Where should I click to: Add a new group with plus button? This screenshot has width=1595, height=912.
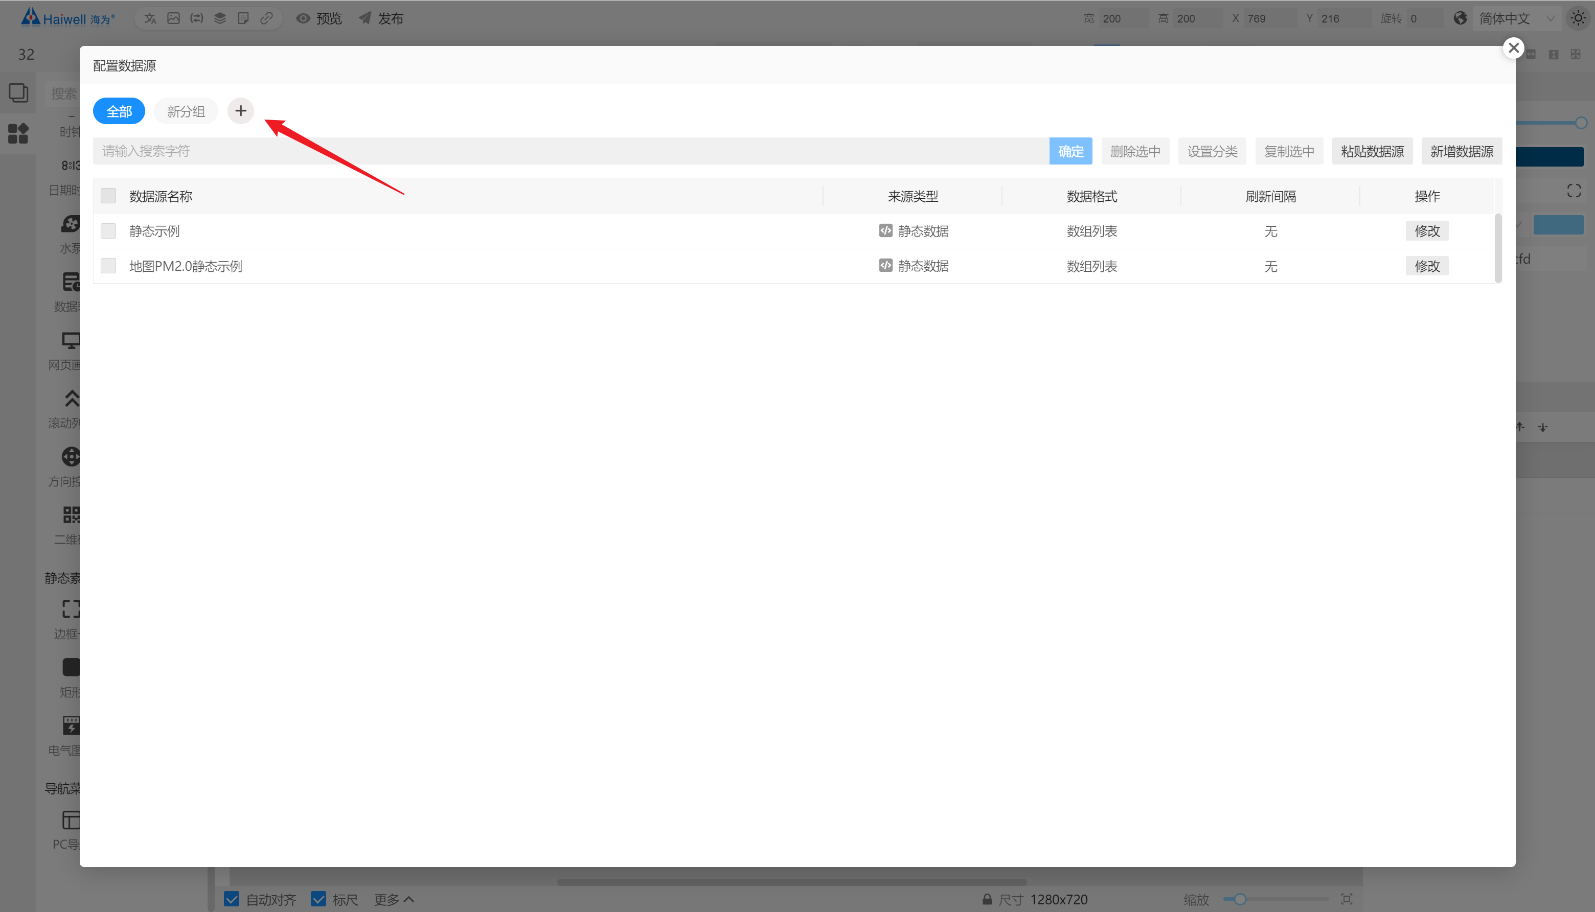(x=241, y=111)
